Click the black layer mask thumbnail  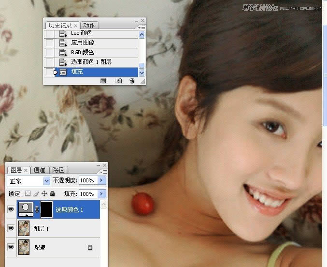tap(45, 209)
